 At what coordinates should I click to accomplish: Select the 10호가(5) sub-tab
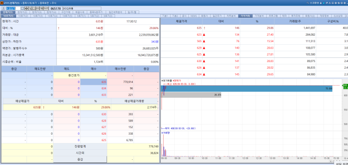tap(67, 16)
